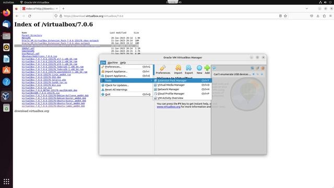This screenshot has height=188, width=334.
Task: Click middle icon in notification panel header
Action: (257, 68)
